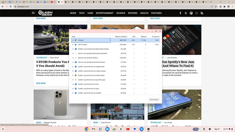Switch to the Google Docs browser tab
This screenshot has height=132, width=235.
11,2
